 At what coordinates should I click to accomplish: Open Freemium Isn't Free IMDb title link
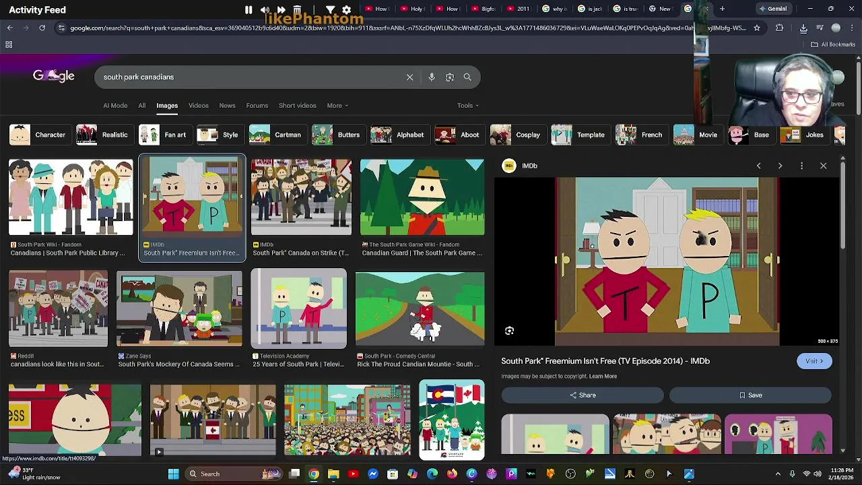pos(605,361)
